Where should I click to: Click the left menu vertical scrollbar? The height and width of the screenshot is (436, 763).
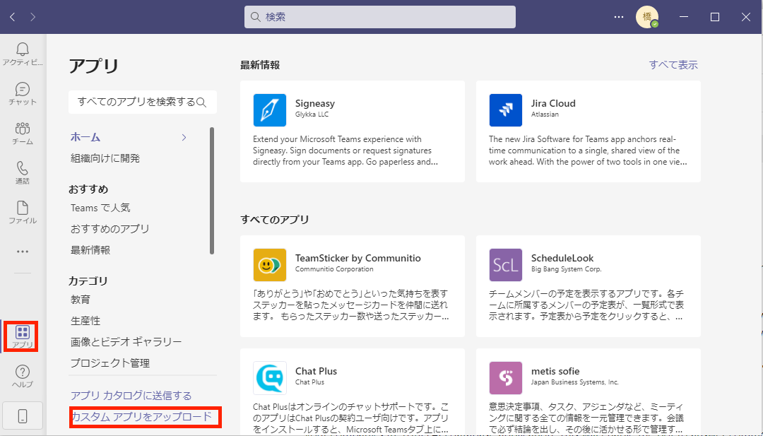212,191
